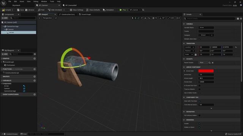Toggle rotation snap 10 degrees
This screenshot has width=243, height=136.
pyautogui.click(x=162, y=18)
